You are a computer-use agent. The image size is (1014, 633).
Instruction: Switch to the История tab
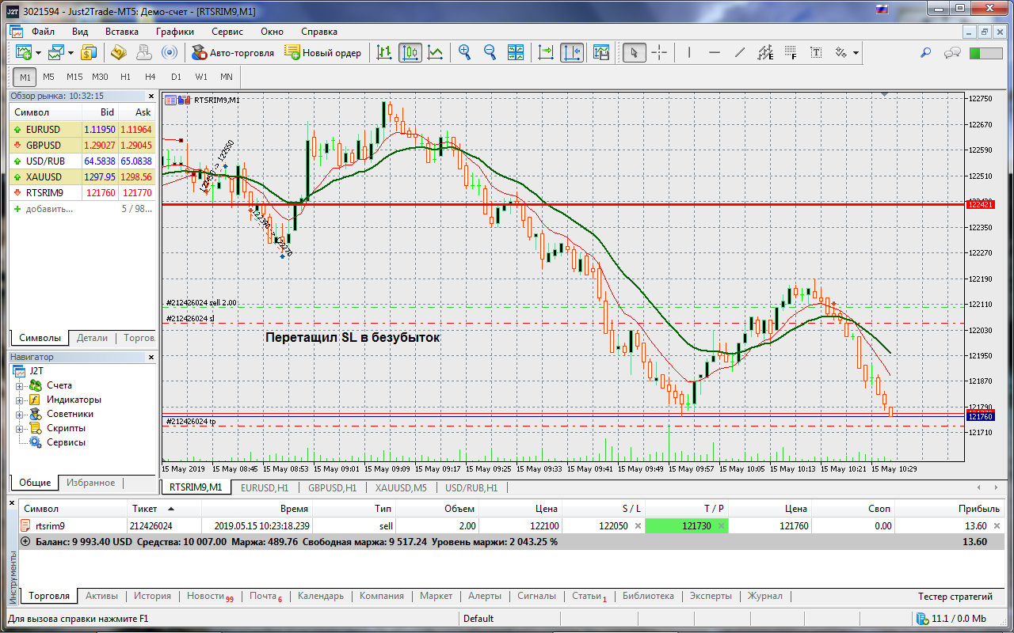[152, 596]
